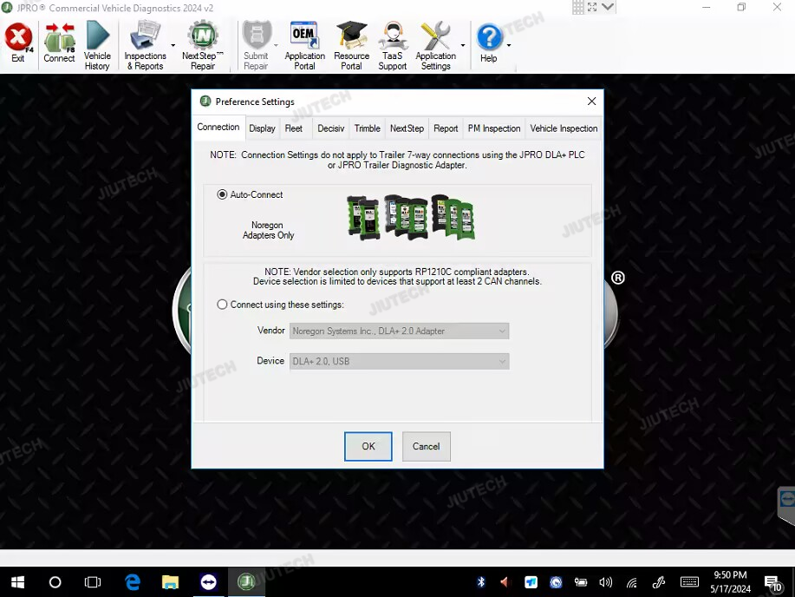Expand the Vendor dropdown list
The height and width of the screenshot is (597, 795).
tap(502, 331)
